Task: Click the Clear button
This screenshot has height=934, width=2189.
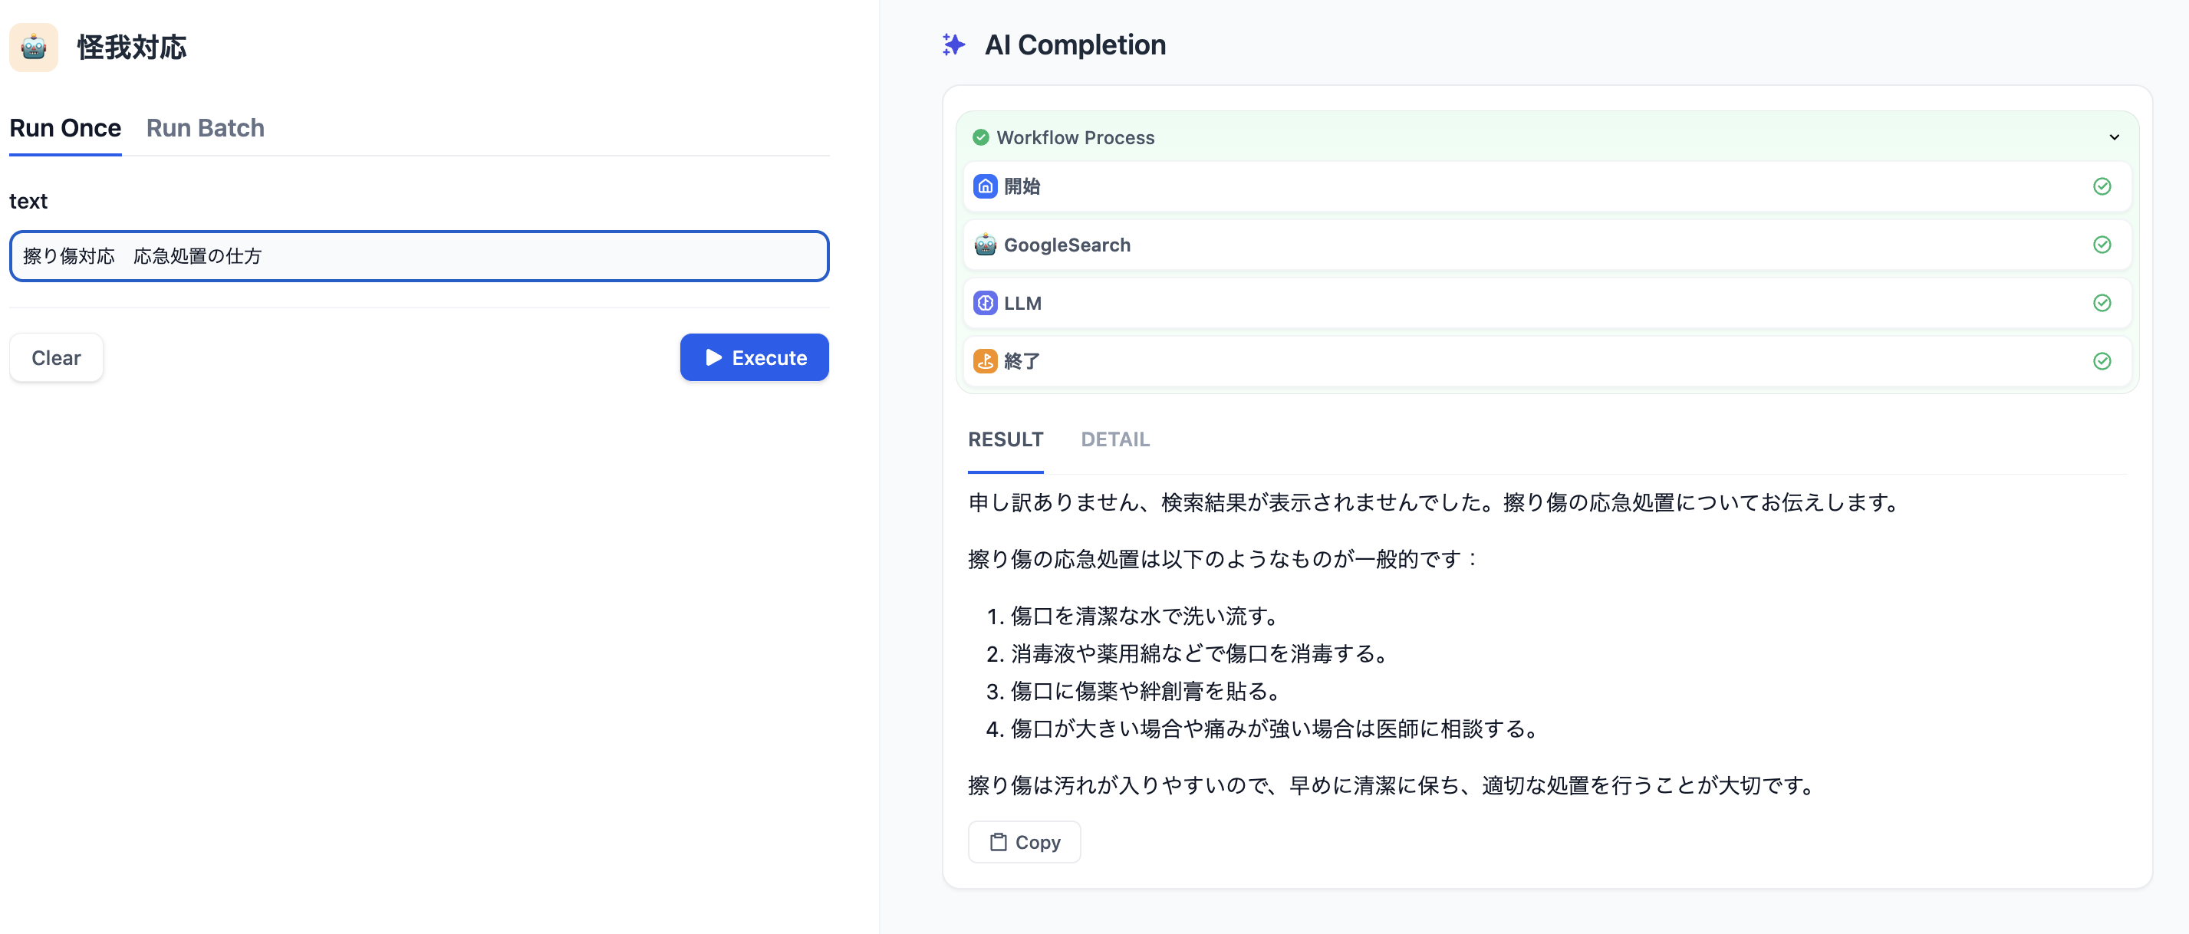Action: click(x=56, y=358)
